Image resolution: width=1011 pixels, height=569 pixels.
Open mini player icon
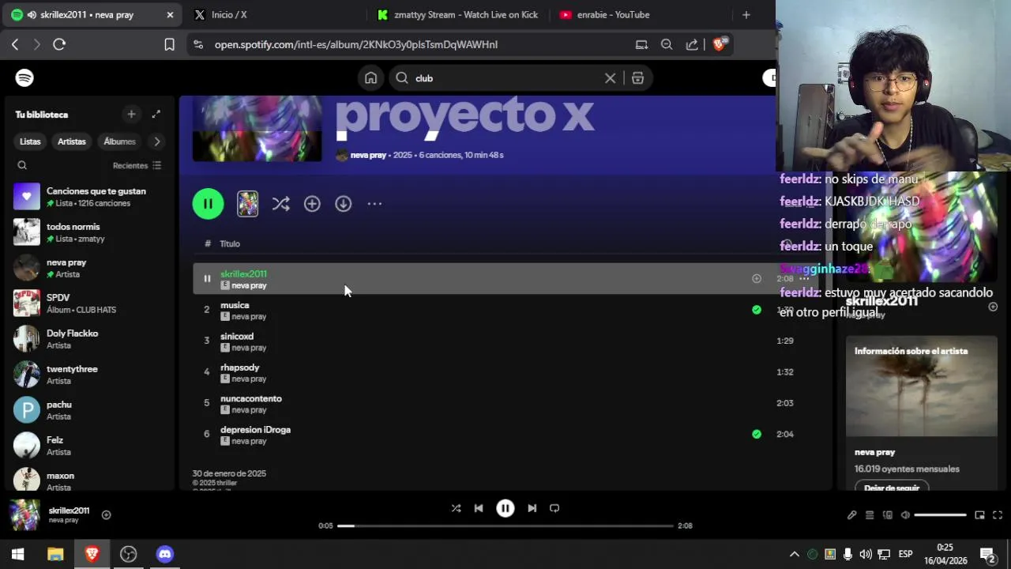tap(979, 515)
